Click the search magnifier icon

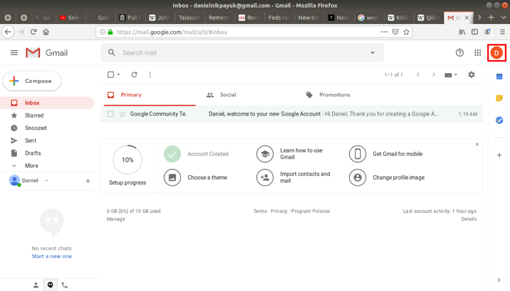click(112, 53)
